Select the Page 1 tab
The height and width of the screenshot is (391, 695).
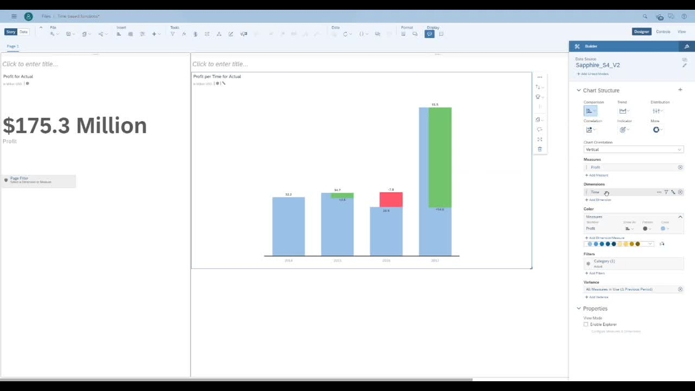point(13,46)
